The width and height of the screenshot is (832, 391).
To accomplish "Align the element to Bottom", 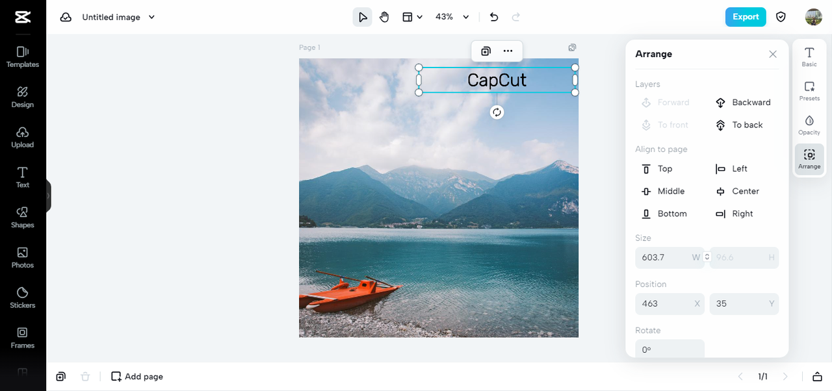I will [664, 214].
